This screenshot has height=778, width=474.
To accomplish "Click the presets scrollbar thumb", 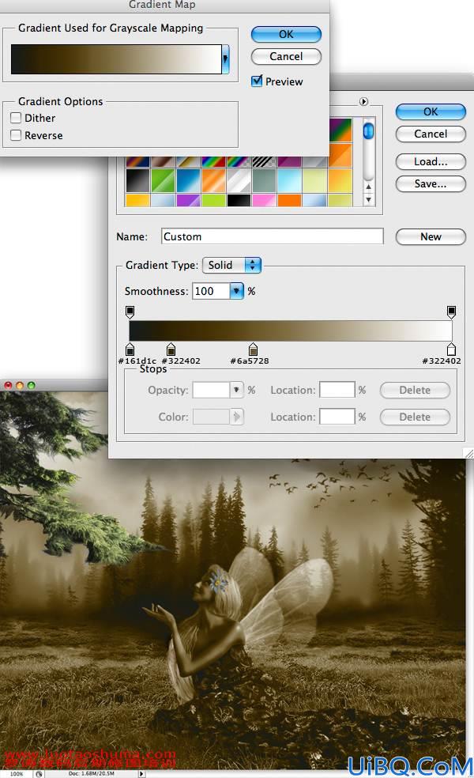I will 368,131.
